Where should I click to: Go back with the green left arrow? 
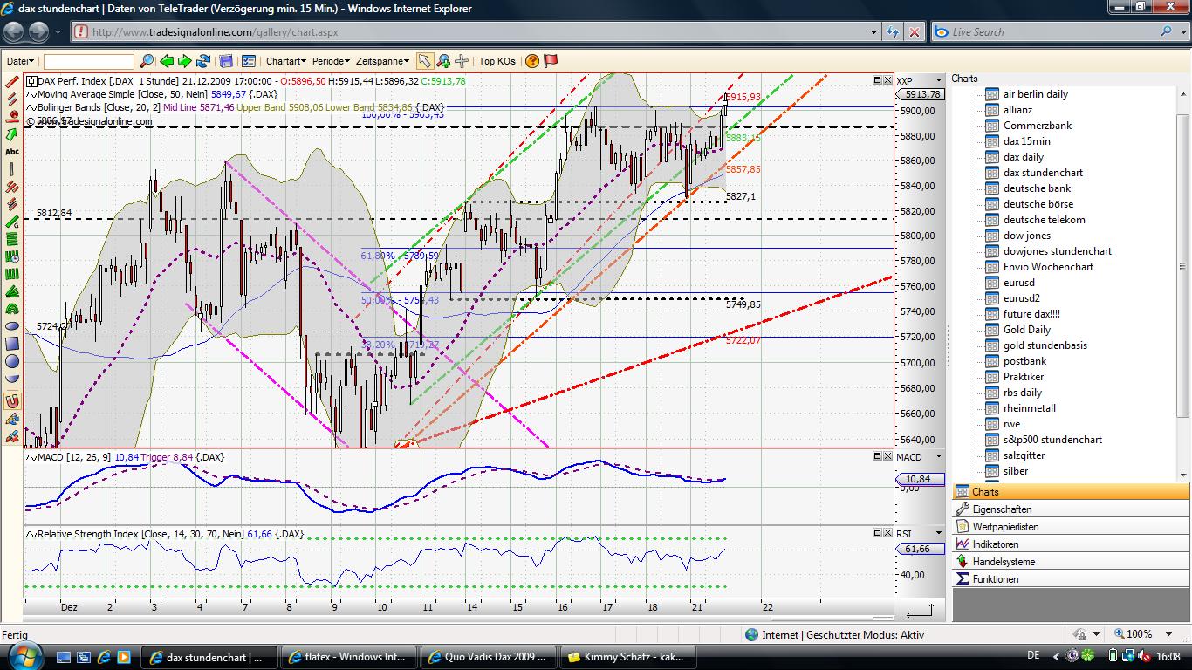point(166,61)
